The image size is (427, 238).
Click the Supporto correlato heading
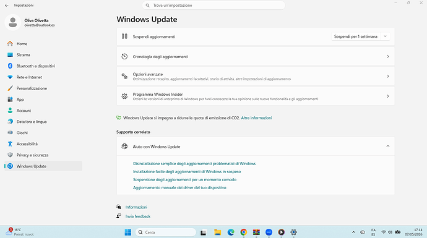click(133, 132)
